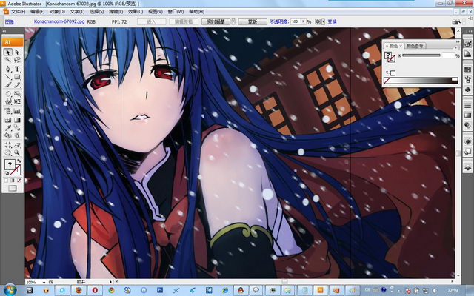The width and height of the screenshot is (474, 296).
Task: Select the Column Graph tool
Action: click(17, 112)
